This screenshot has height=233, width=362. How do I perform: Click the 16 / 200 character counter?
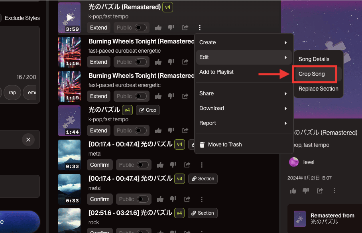pos(26,77)
